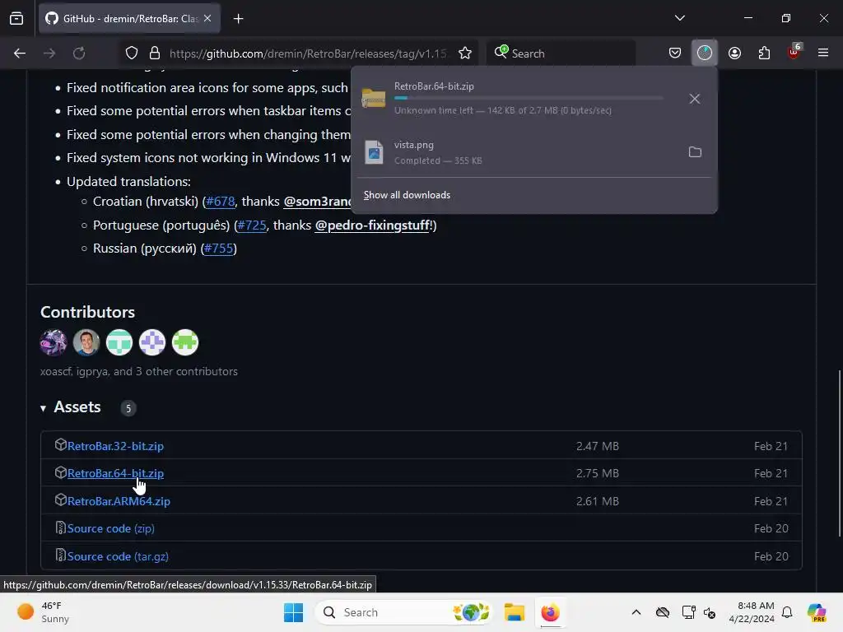Click the zip file icon beside Source code (zip)
Viewport: 843px width, 632px height.
click(60, 527)
